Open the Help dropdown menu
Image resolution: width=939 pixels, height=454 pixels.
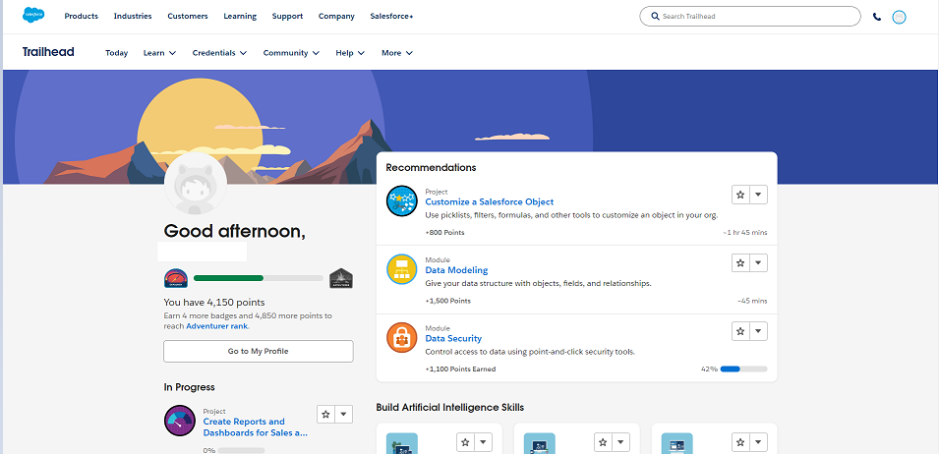[350, 53]
